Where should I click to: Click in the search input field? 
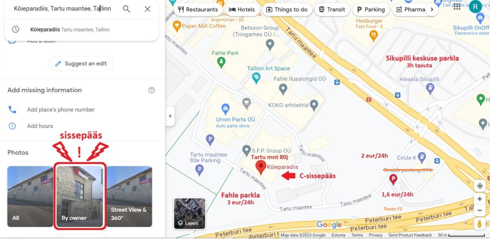tap(63, 9)
